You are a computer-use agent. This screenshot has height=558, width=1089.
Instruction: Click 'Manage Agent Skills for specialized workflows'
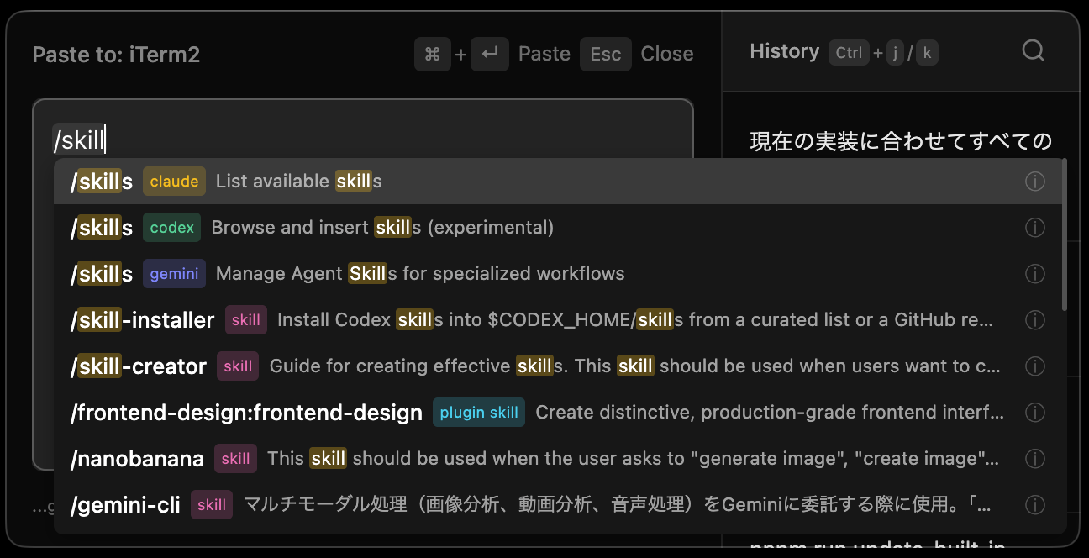pyautogui.click(x=420, y=274)
